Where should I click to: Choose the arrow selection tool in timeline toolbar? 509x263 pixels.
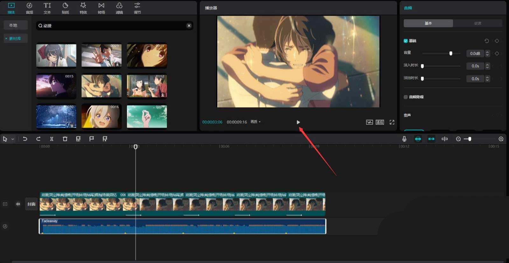click(5, 139)
